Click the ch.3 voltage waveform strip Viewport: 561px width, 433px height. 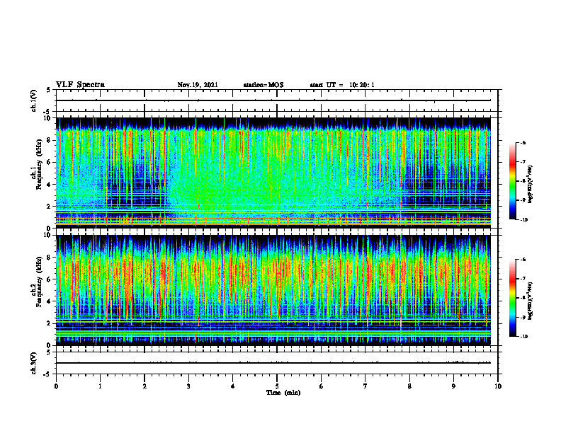click(x=277, y=363)
